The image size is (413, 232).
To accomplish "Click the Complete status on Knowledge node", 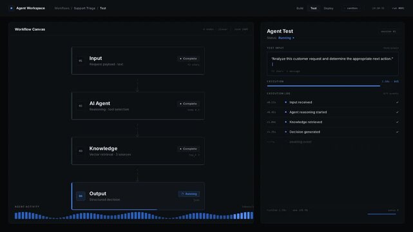I will (x=188, y=149).
